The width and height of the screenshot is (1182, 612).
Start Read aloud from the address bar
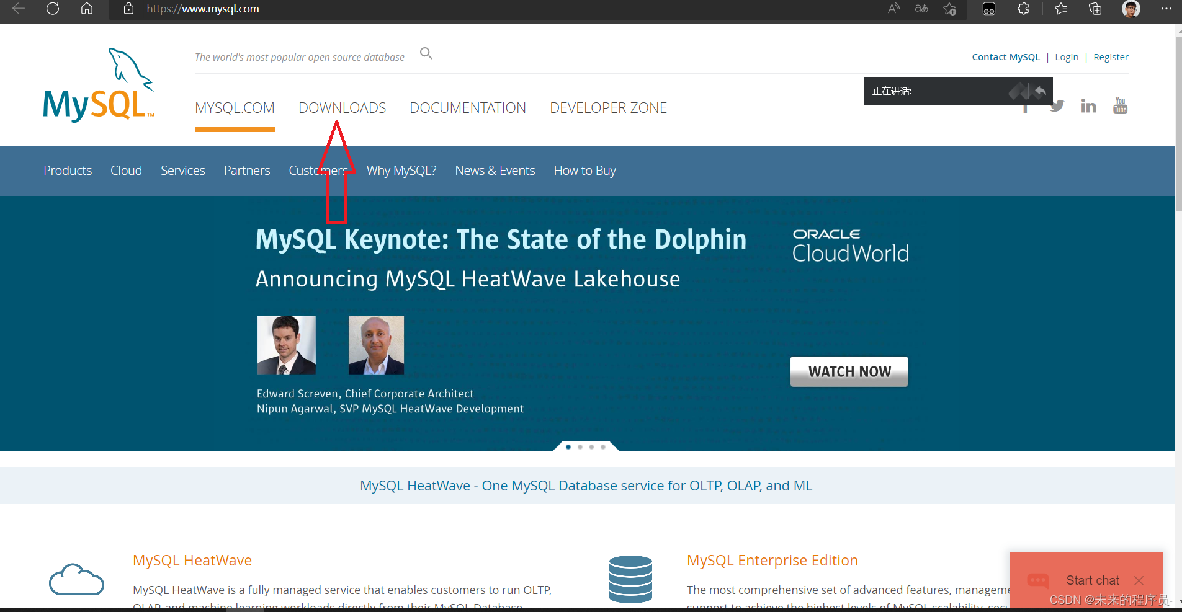click(893, 9)
